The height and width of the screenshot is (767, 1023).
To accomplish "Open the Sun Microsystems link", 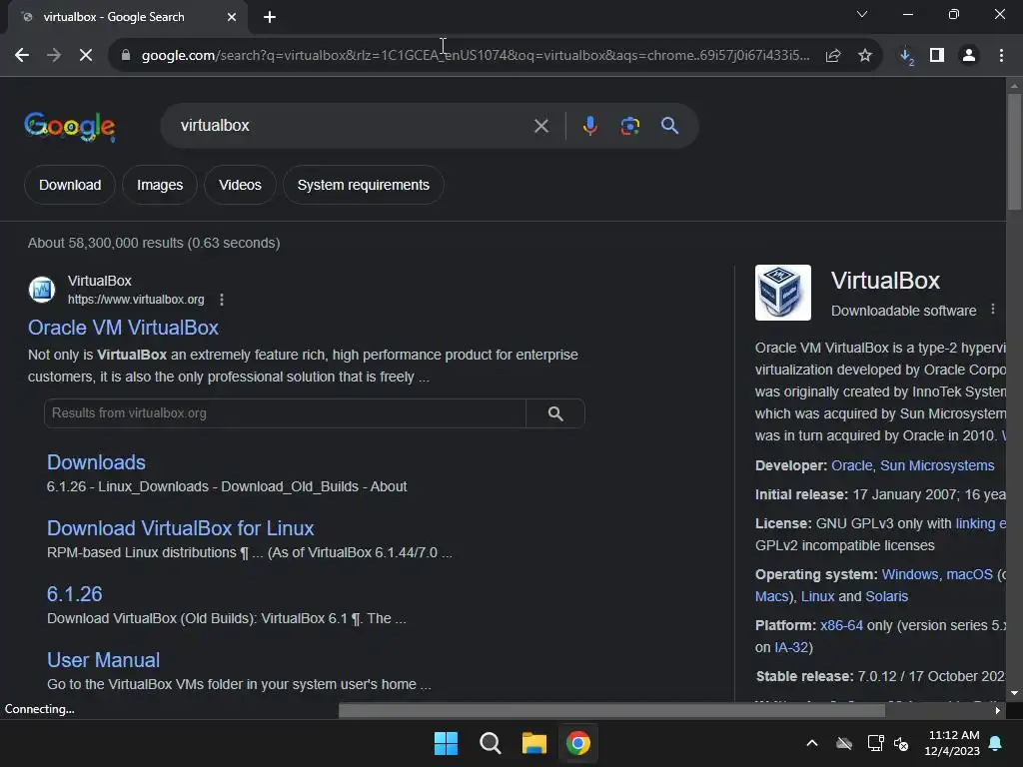I will point(937,465).
